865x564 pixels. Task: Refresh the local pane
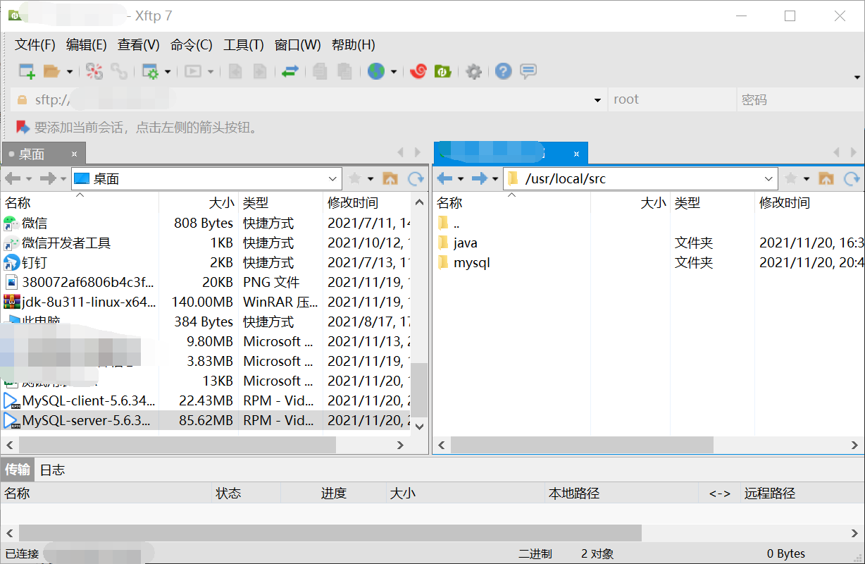click(416, 178)
